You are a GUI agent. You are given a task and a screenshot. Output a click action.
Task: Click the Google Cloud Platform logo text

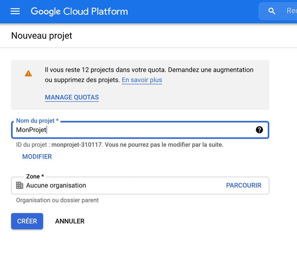(x=79, y=11)
